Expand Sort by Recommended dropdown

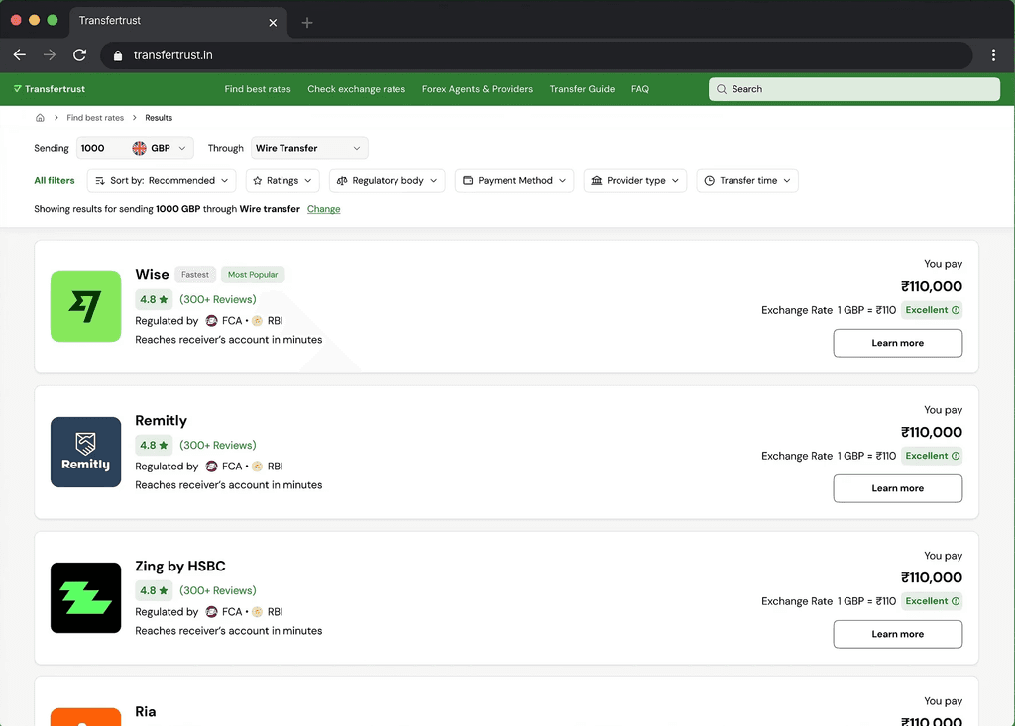tap(162, 181)
